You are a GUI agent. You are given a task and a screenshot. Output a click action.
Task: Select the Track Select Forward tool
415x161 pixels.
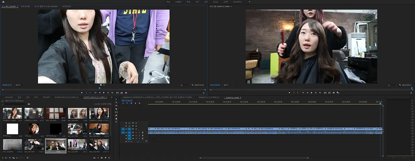[116, 102]
